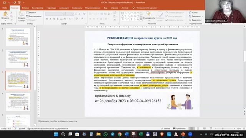
Task: Switch to the Transitions (Переходы) tab
Action: coord(51,8)
